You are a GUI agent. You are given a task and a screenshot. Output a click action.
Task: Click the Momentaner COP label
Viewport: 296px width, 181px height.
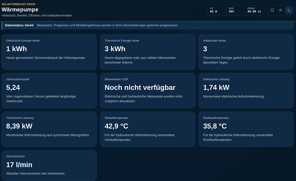[x=117, y=79]
